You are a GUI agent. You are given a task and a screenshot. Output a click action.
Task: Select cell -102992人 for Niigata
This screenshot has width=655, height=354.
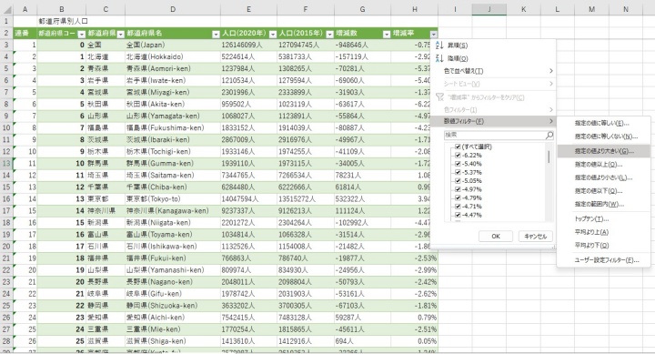pos(362,223)
